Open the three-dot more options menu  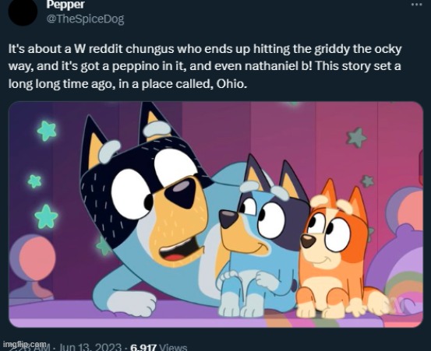pyautogui.click(x=417, y=5)
